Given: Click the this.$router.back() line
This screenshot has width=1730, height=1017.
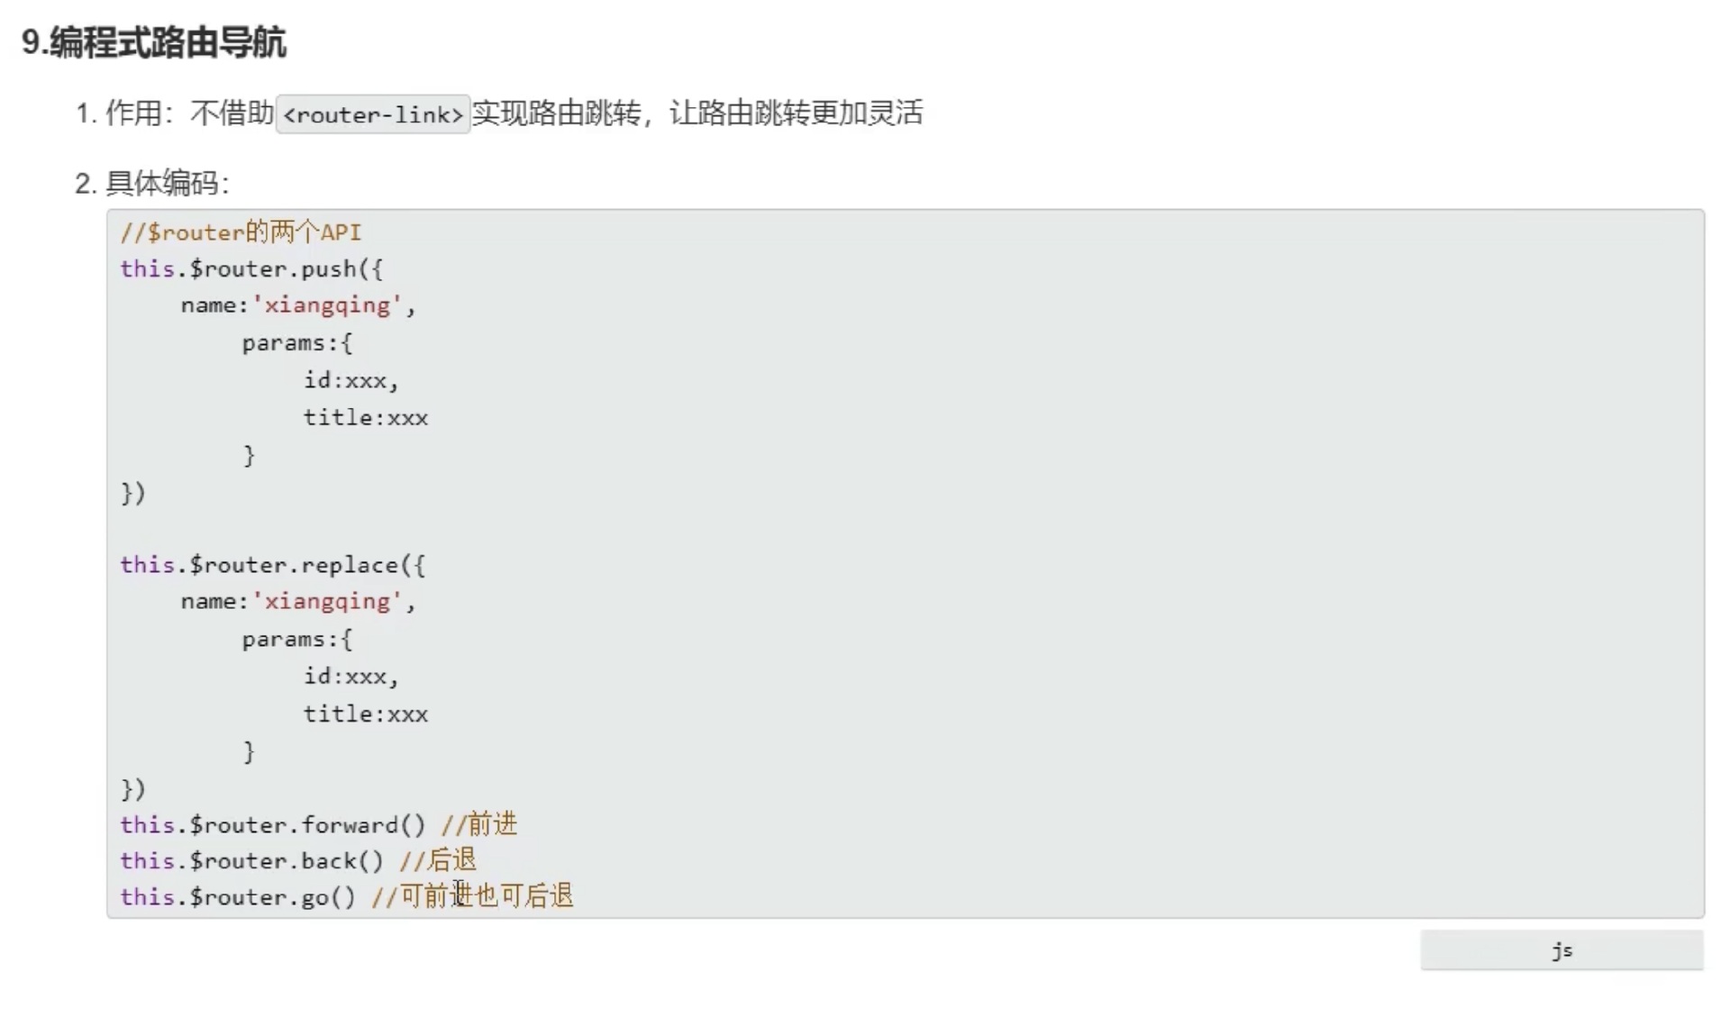Looking at the screenshot, I should pos(251,861).
